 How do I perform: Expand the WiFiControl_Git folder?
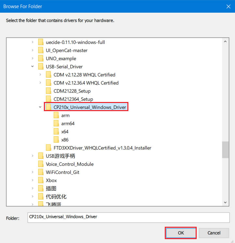(32, 172)
